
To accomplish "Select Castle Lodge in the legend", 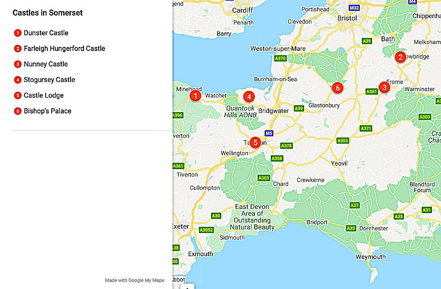I will [43, 95].
